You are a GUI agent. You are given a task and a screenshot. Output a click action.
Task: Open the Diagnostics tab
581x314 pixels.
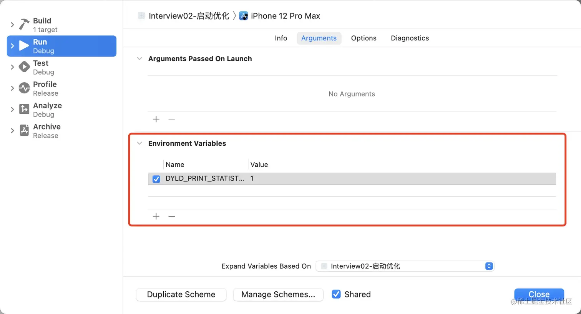click(x=410, y=38)
